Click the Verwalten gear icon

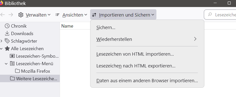[x=21, y=15]
